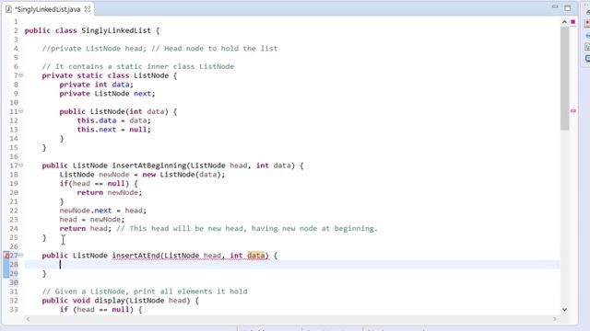Image resolution: width=590 pixels, height=331 pixels.
Task: Collapse insertAtBeginning method fold at line 17
Action: [21, 165]
